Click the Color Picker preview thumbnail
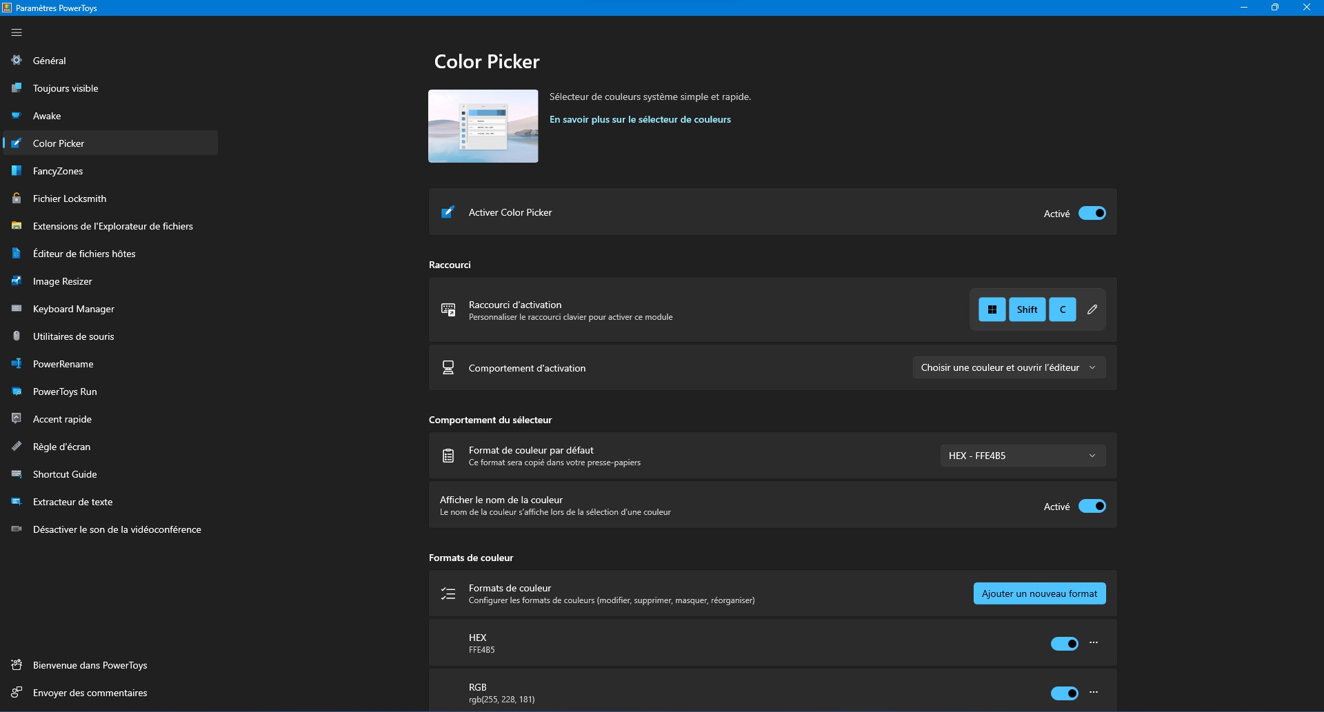This screenshot has height=712, width=1324. pos(483,126)
